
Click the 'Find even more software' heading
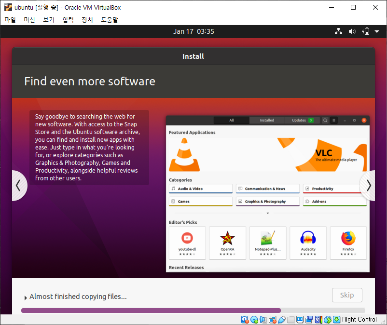click(90, 81)
